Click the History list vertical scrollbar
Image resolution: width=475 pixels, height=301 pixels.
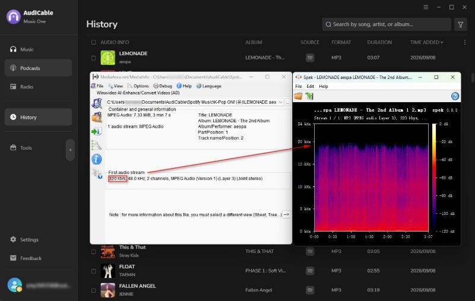[x=473, y=77]
